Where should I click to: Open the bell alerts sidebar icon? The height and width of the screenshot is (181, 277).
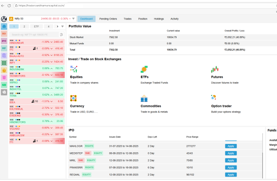pyautogui.click(x=4, y=77)
